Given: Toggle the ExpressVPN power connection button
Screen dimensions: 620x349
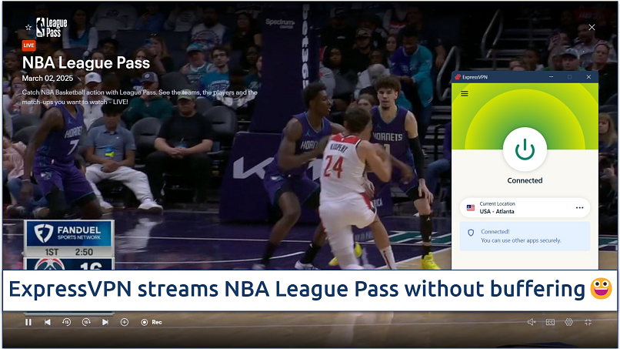Looking at the screenshot, I should coord(525,149).
